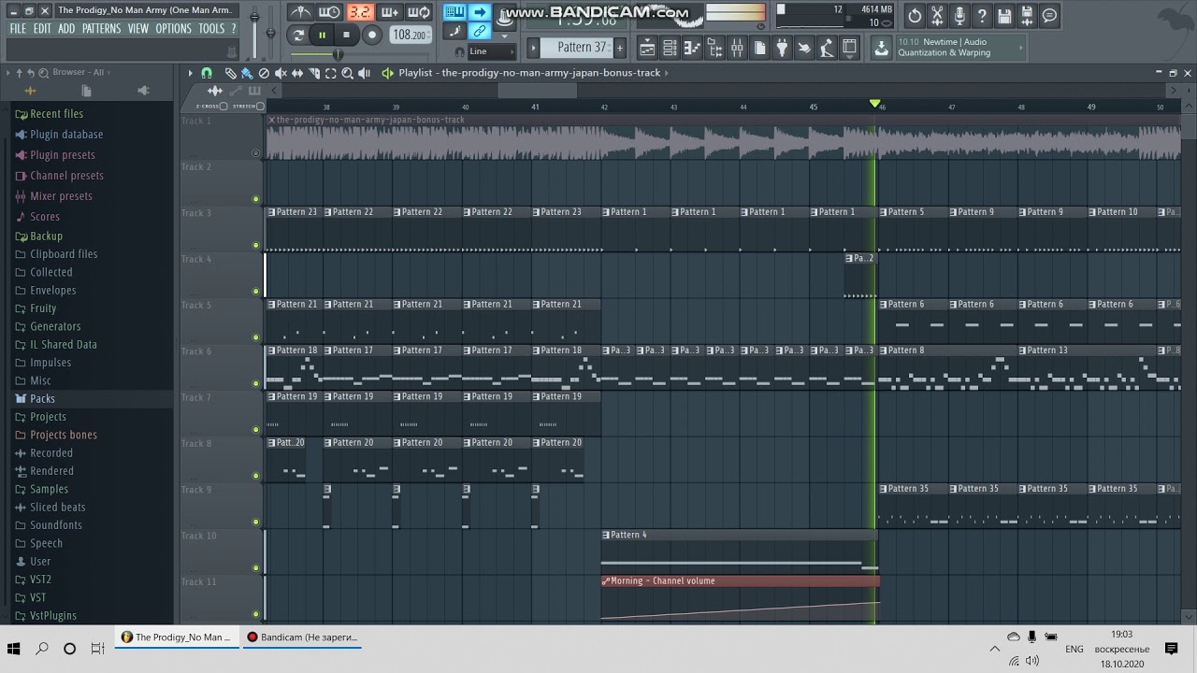Toggle the STRETCH checkbox
This screenshot has width=1197, height=673.
260,106
